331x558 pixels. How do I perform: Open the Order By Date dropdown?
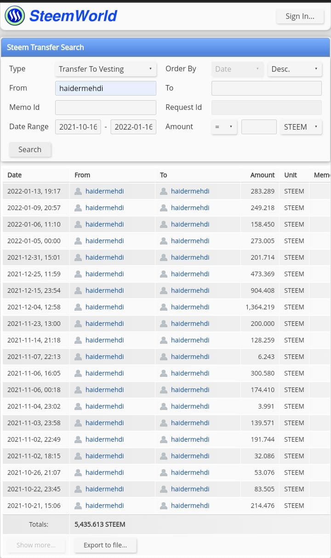pos(238,69)
